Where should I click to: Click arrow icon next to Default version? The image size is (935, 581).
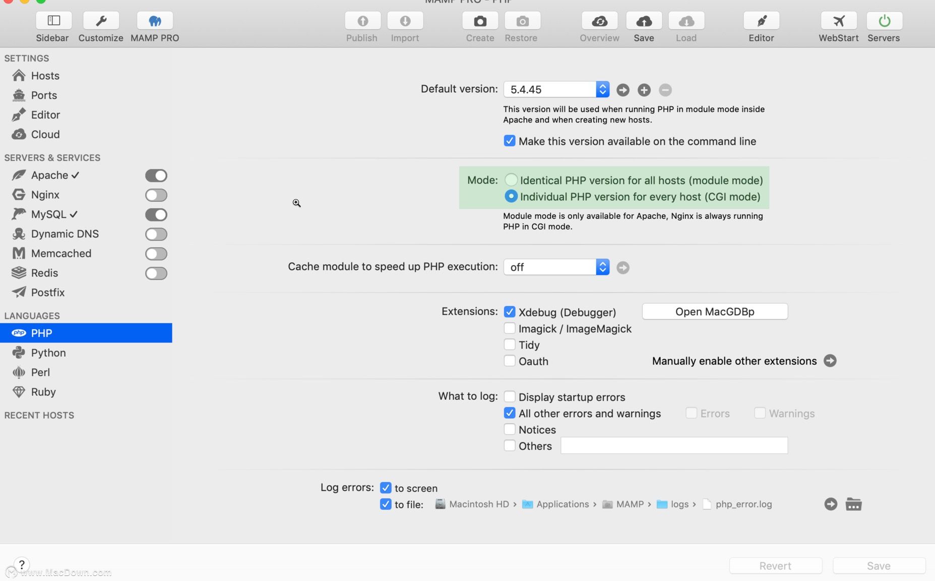[x=623, y=90]
